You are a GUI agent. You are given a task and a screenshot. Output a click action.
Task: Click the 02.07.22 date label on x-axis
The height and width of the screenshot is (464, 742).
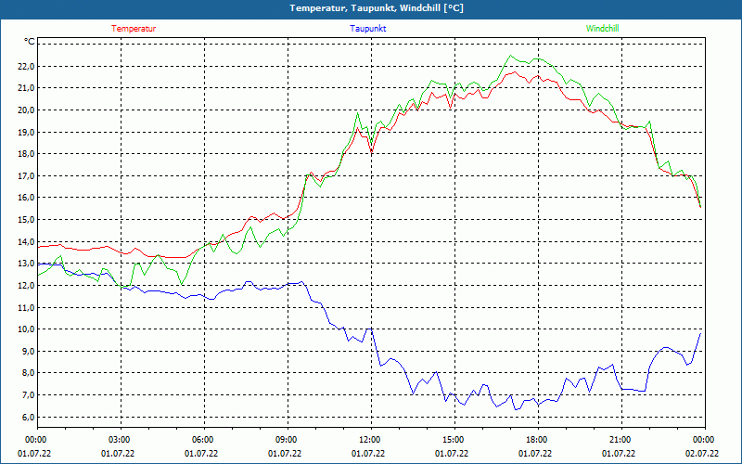click(702, 454)
